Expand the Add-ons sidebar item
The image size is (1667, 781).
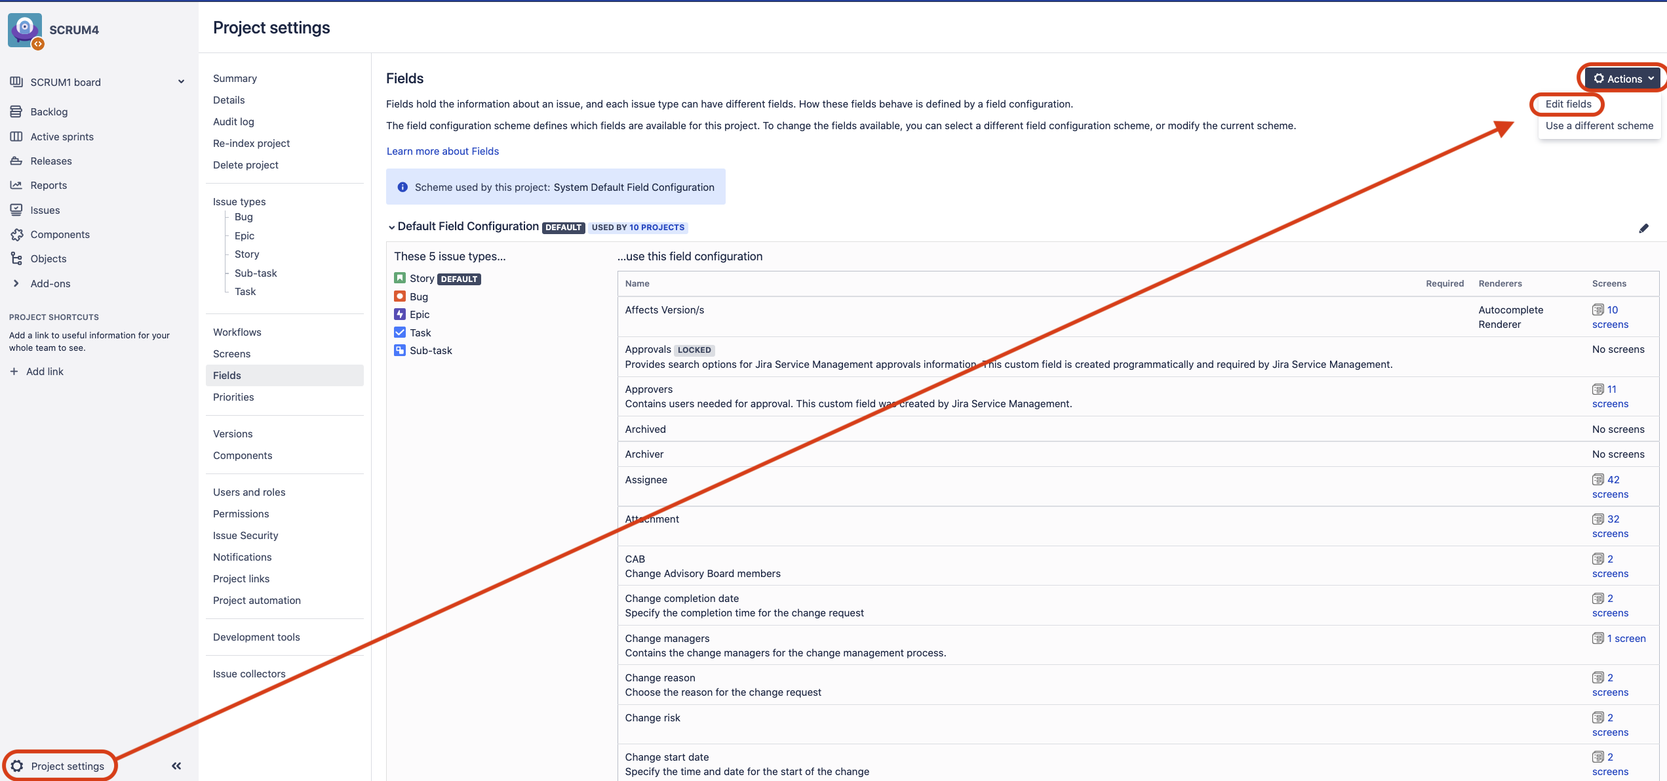[x=16, y=283]
